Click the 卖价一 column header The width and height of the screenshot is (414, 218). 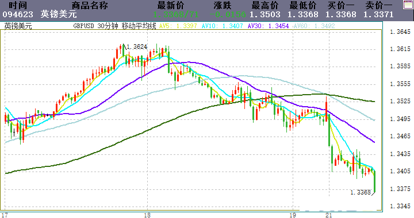[379, 5]
